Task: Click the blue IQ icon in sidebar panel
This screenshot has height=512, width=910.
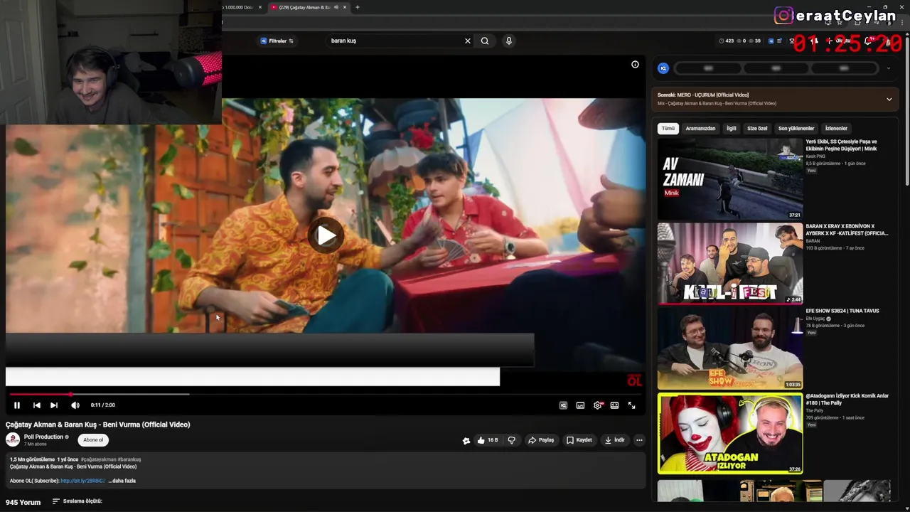Action: point(663,68)
